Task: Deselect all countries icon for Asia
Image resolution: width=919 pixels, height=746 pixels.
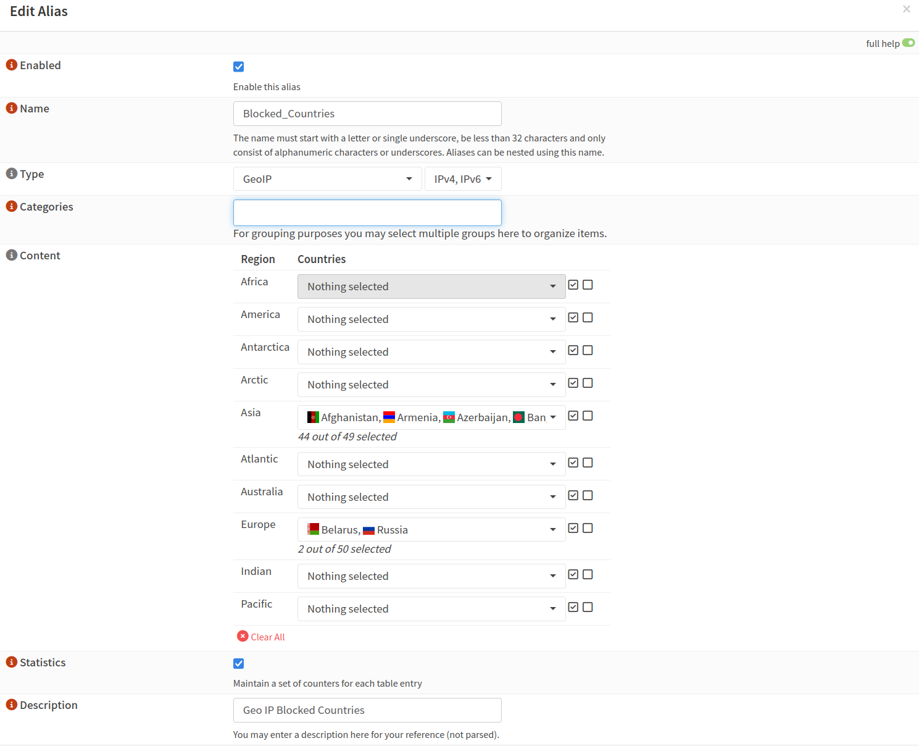Action: 588,416
